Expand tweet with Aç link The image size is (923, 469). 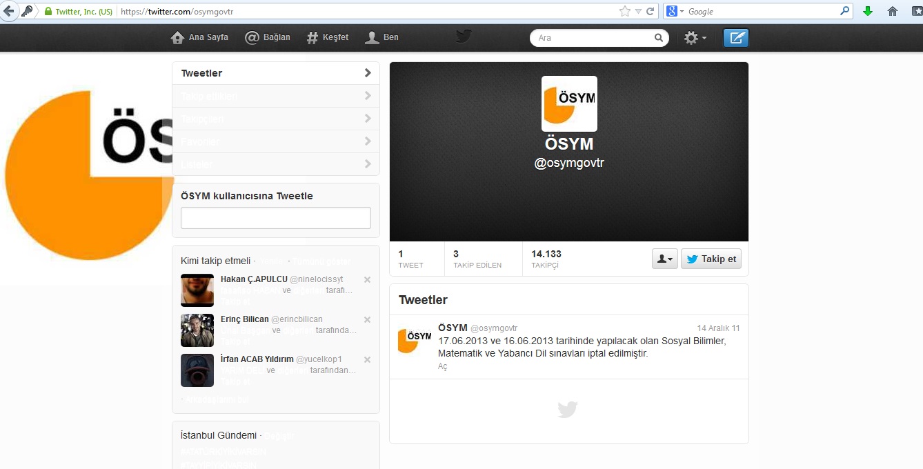443,366
